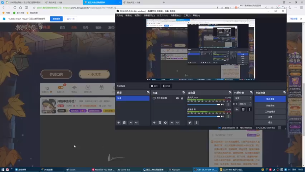Adjust Desktop Audio volume slider

point(204,117)
